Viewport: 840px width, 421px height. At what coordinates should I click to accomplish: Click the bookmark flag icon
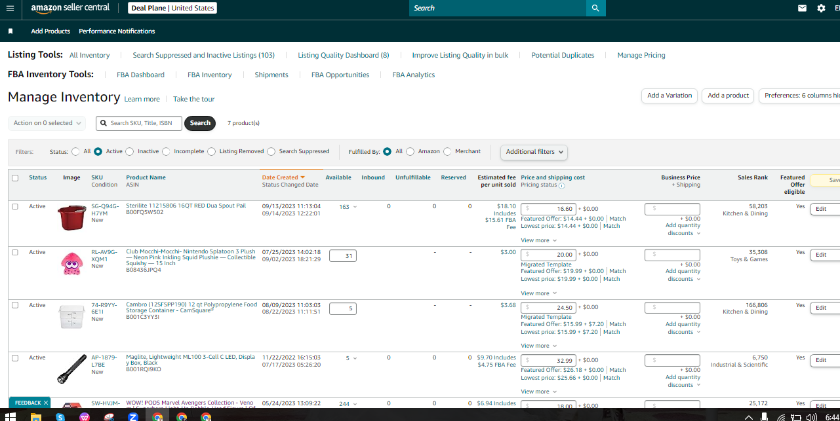(x=10, y=31)
